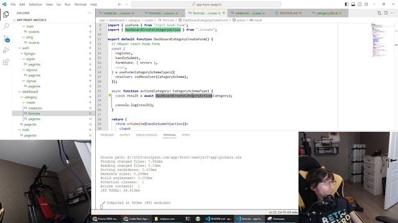Toggle the primary side bar
This screenshot has height=223, width=398.
click(x=347, y=4)
